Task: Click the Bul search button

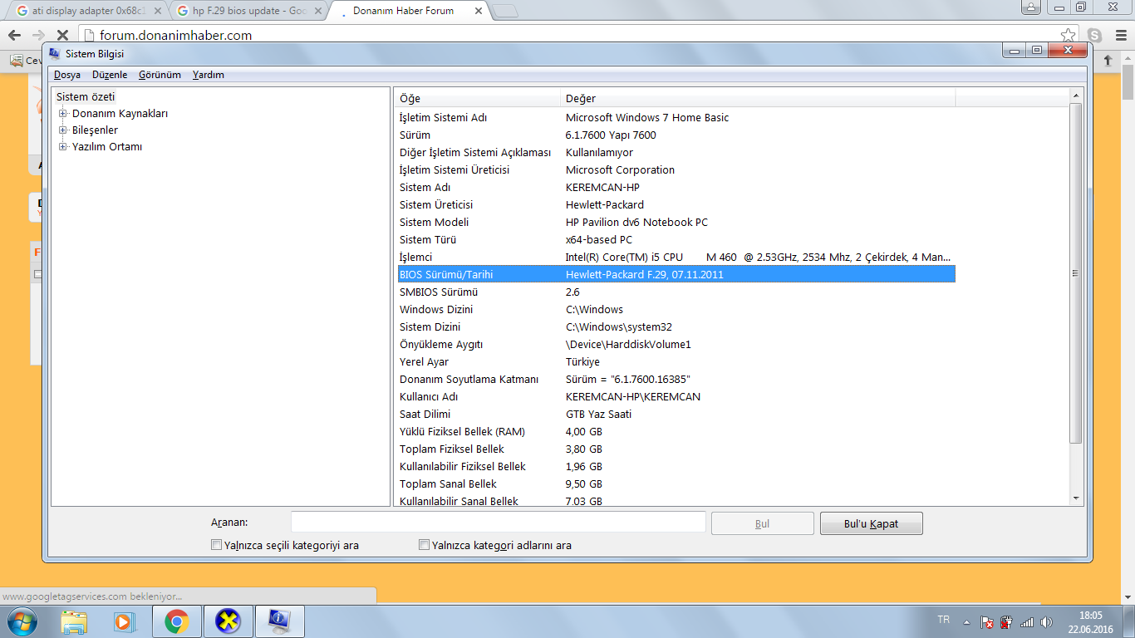Action: [762, 523]
